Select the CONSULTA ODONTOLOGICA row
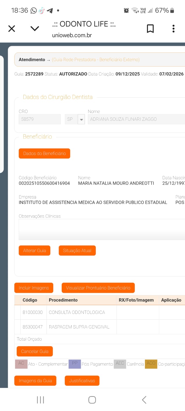The width and height of the screenshot is (185, 411). [x=100, y=312]
